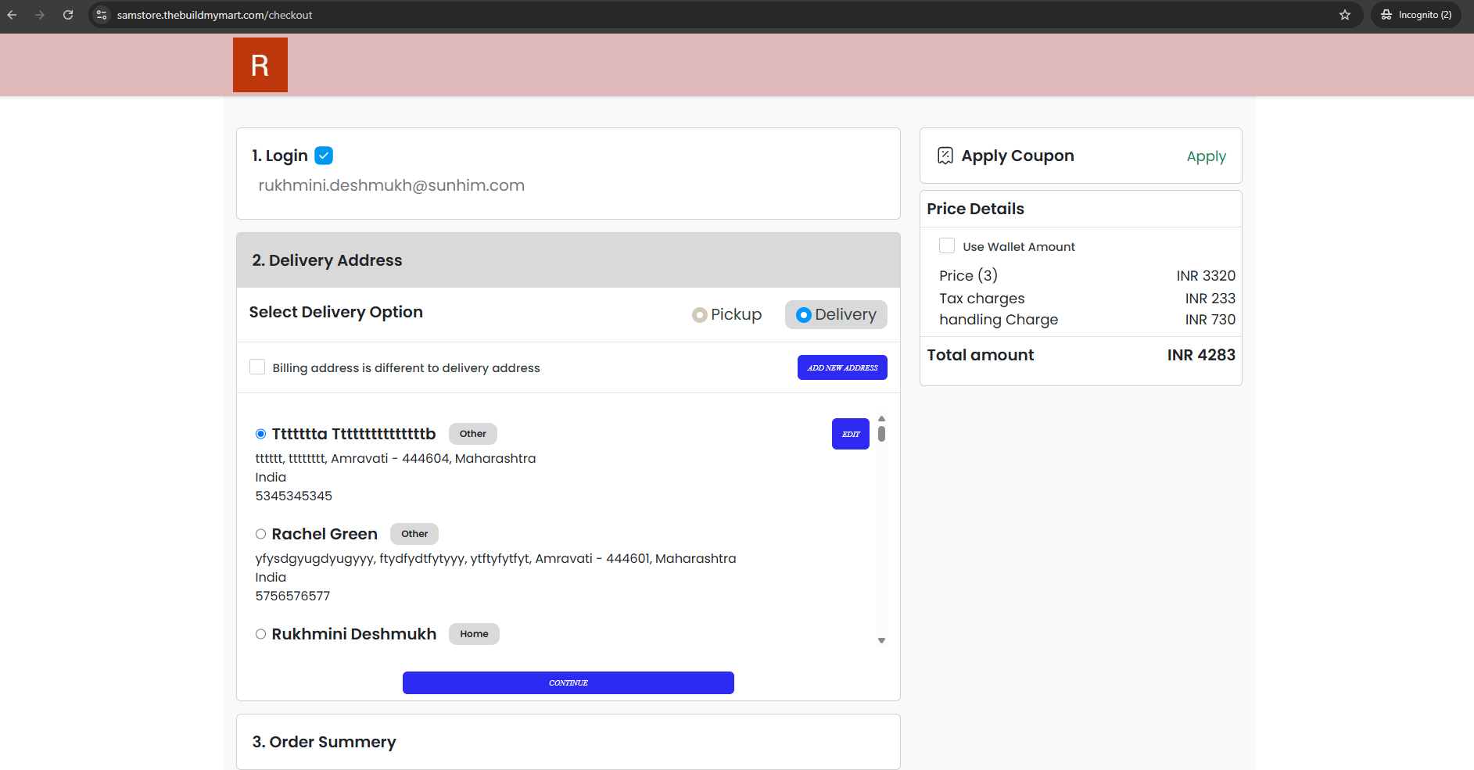Click the blue Login verified checkmark

324,156
